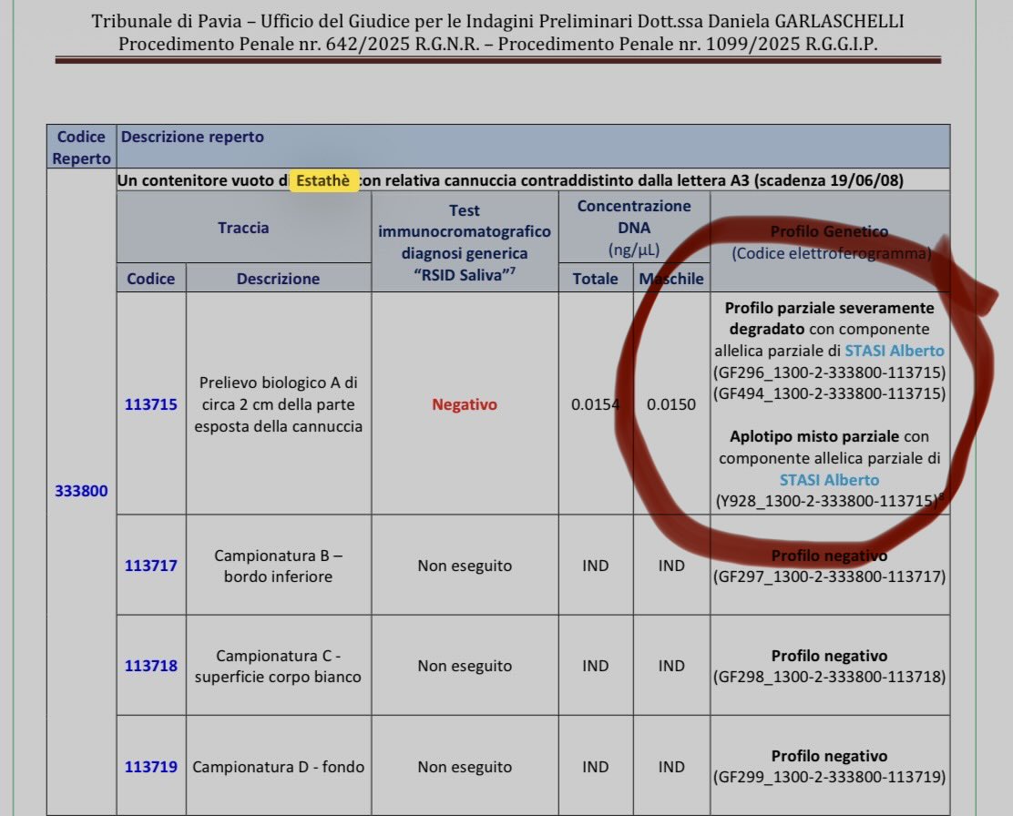
Task: Click Maschile 'IND' in row 113717
Action: (671, 566)
